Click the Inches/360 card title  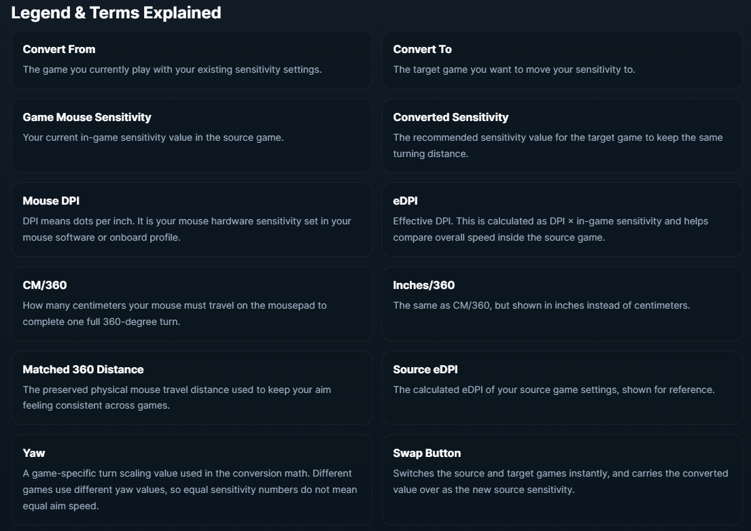click(423, 285)
